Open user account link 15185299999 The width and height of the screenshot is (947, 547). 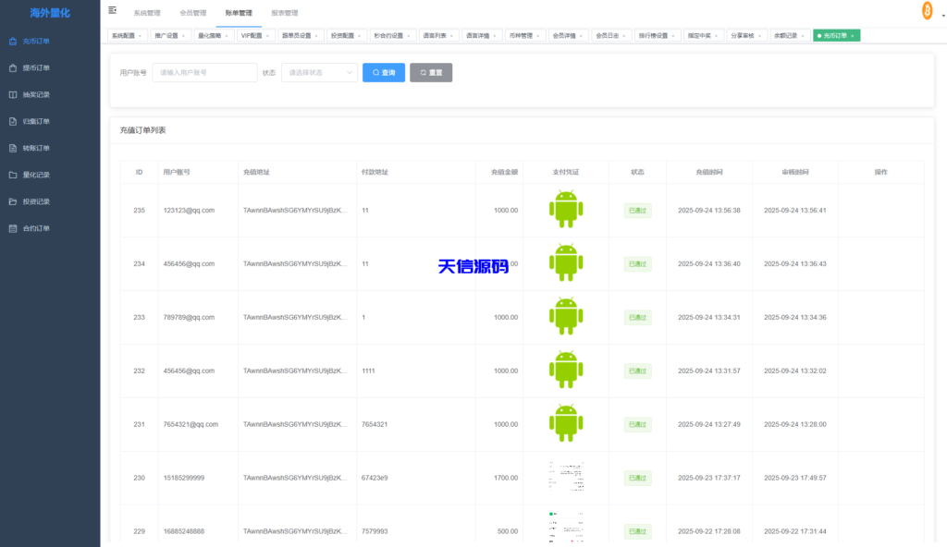coord(186,478)
